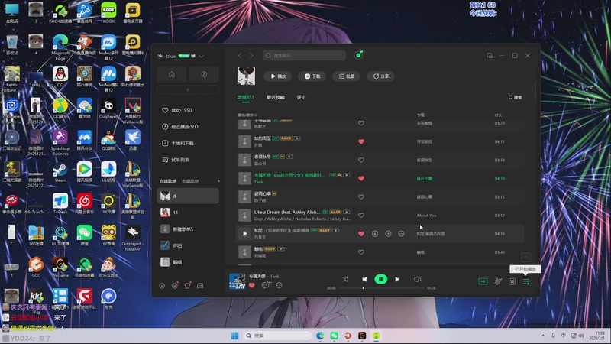This screenshot has height=344, width=611.
Task: Toggle desktop lyrics icon in player bar
Action: (512, 281)
